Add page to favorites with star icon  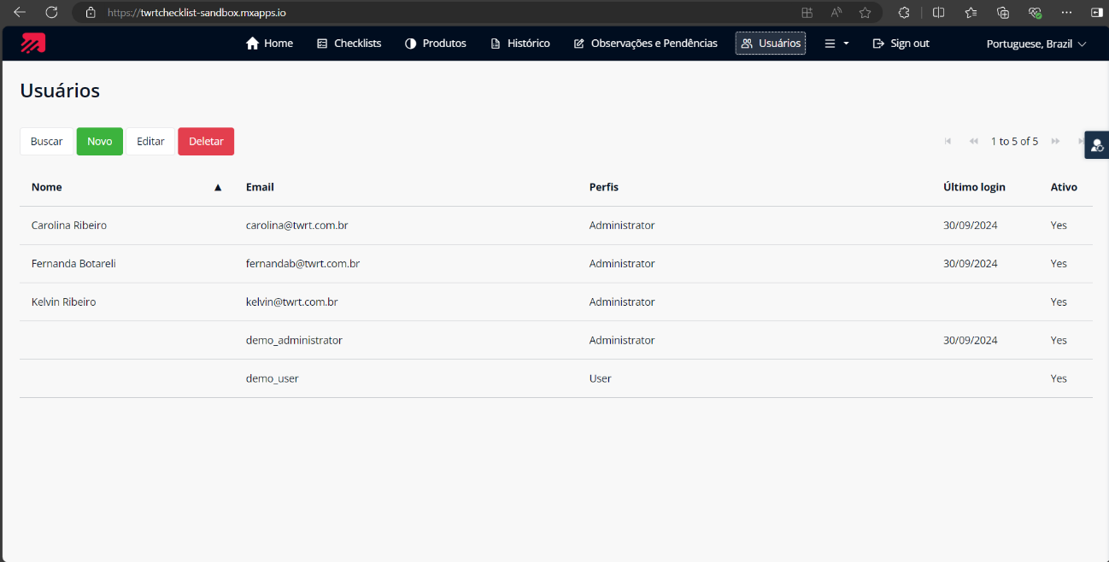[865, 13]
